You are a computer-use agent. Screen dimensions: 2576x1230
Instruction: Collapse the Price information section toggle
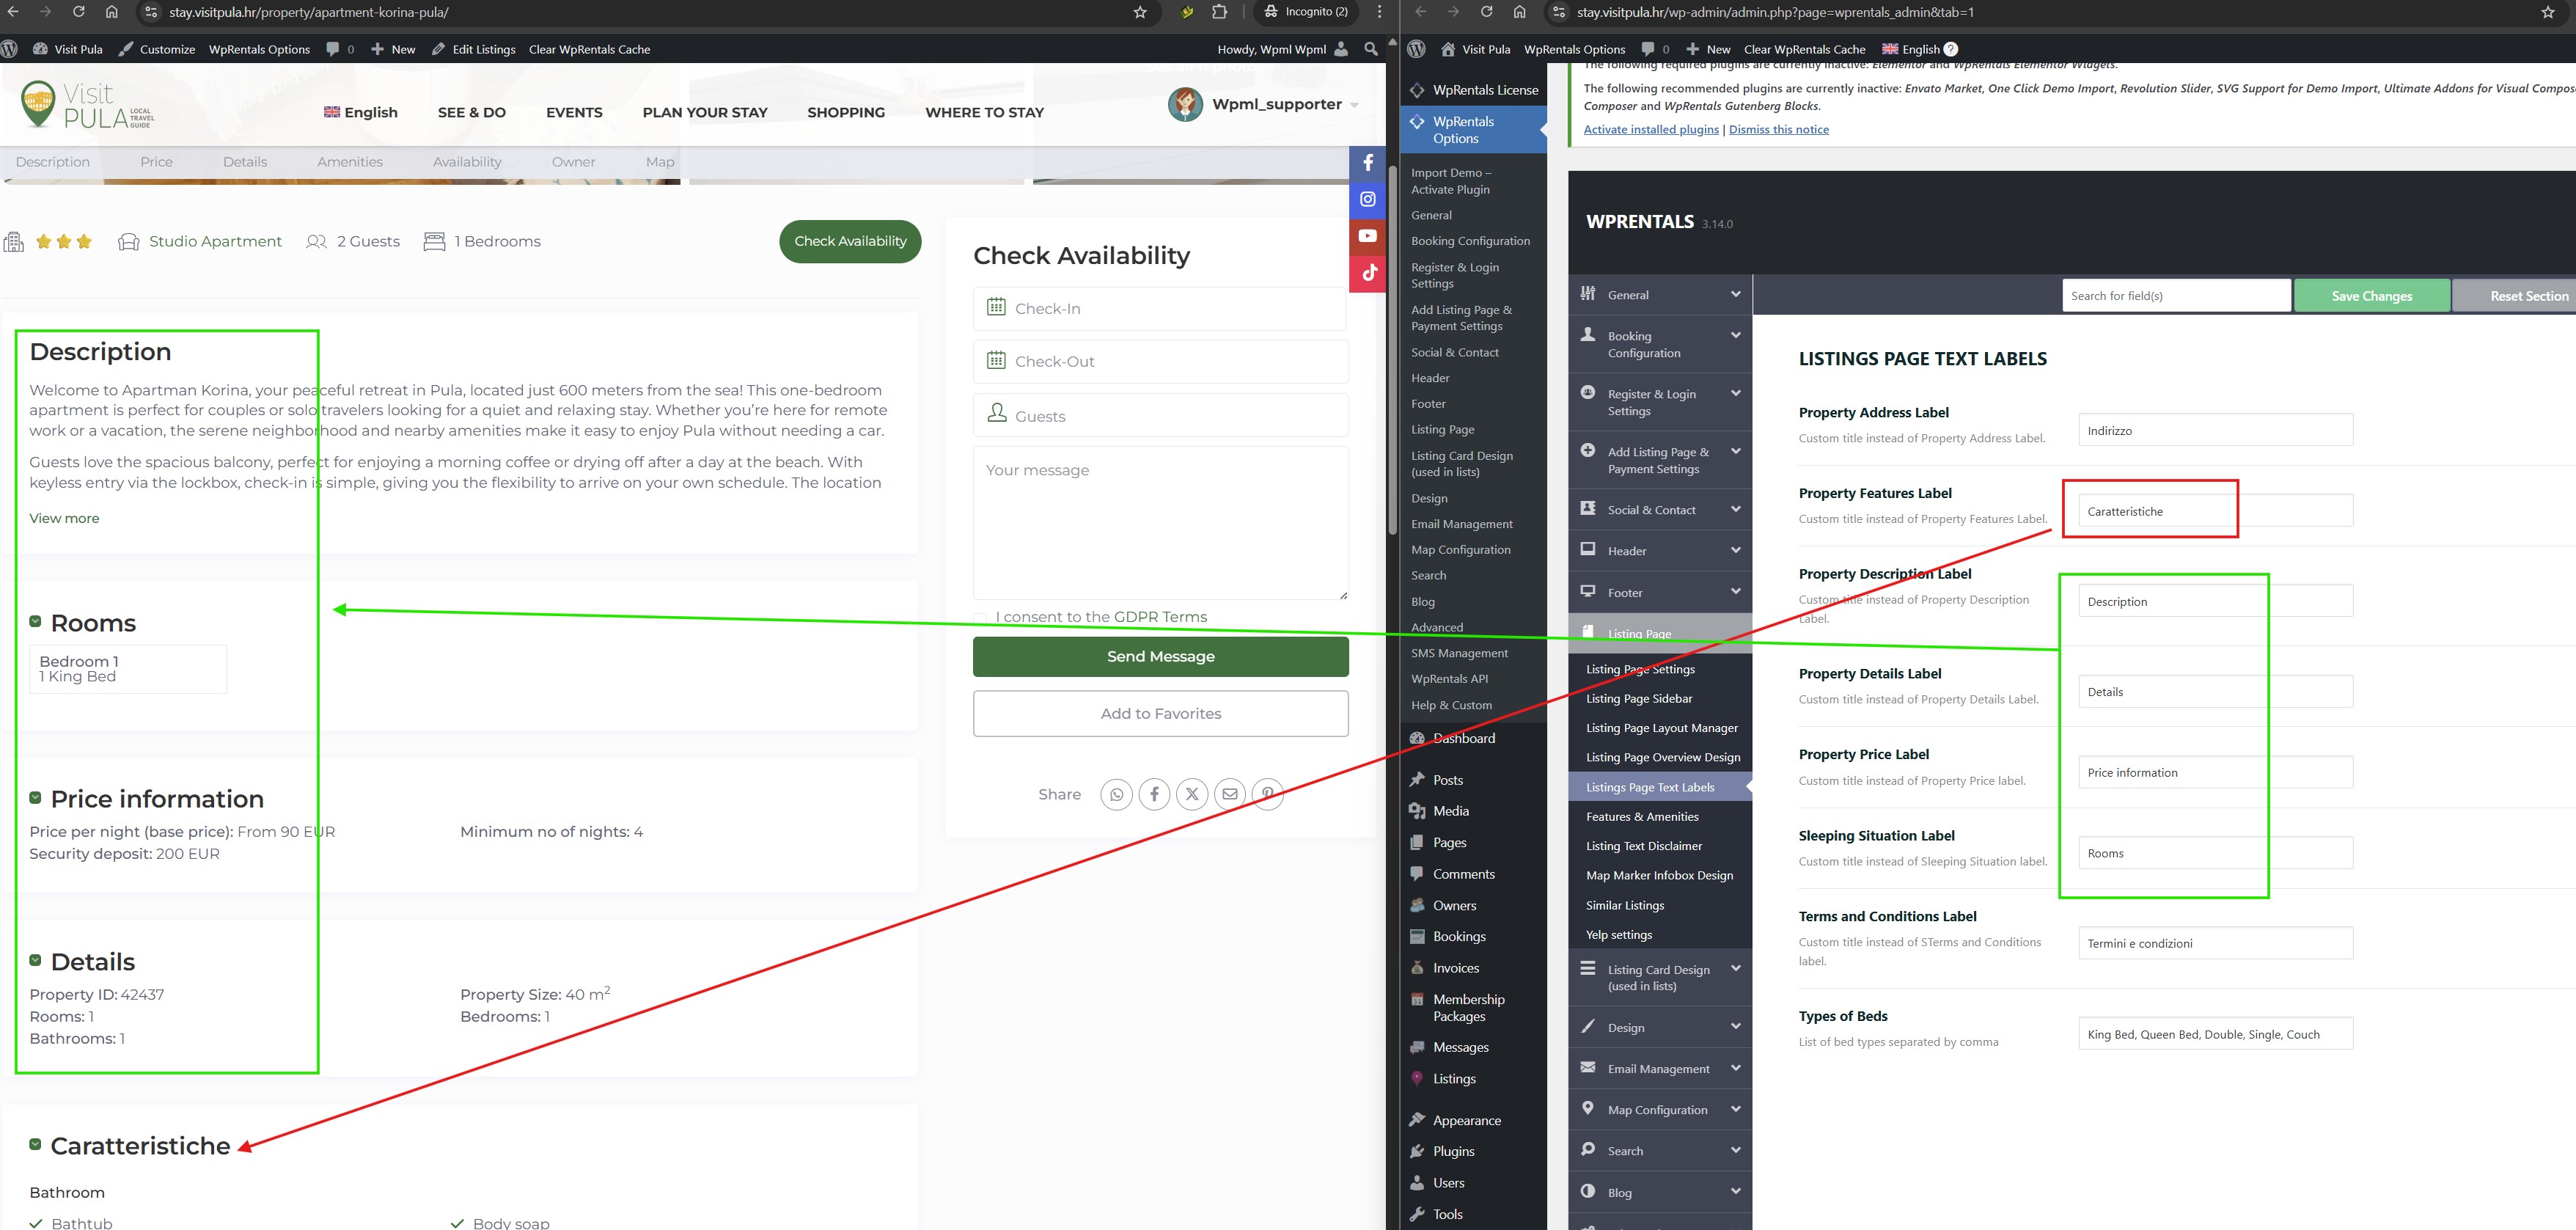35,798
